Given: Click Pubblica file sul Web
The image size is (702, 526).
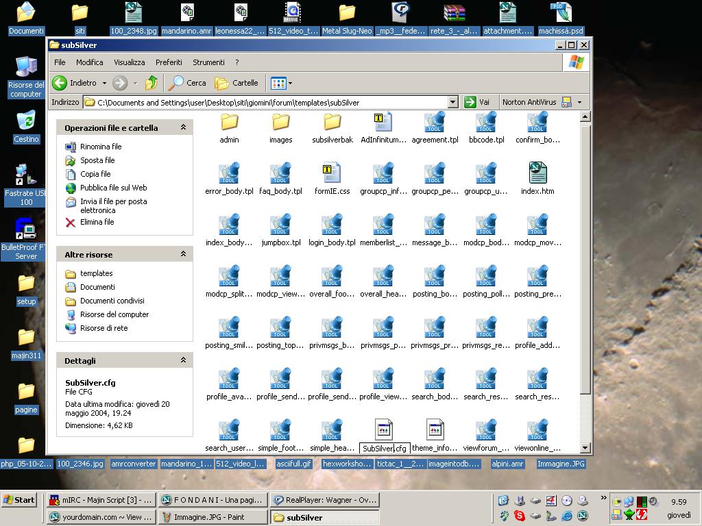Looking at the screenshot, I should [113, 188].
